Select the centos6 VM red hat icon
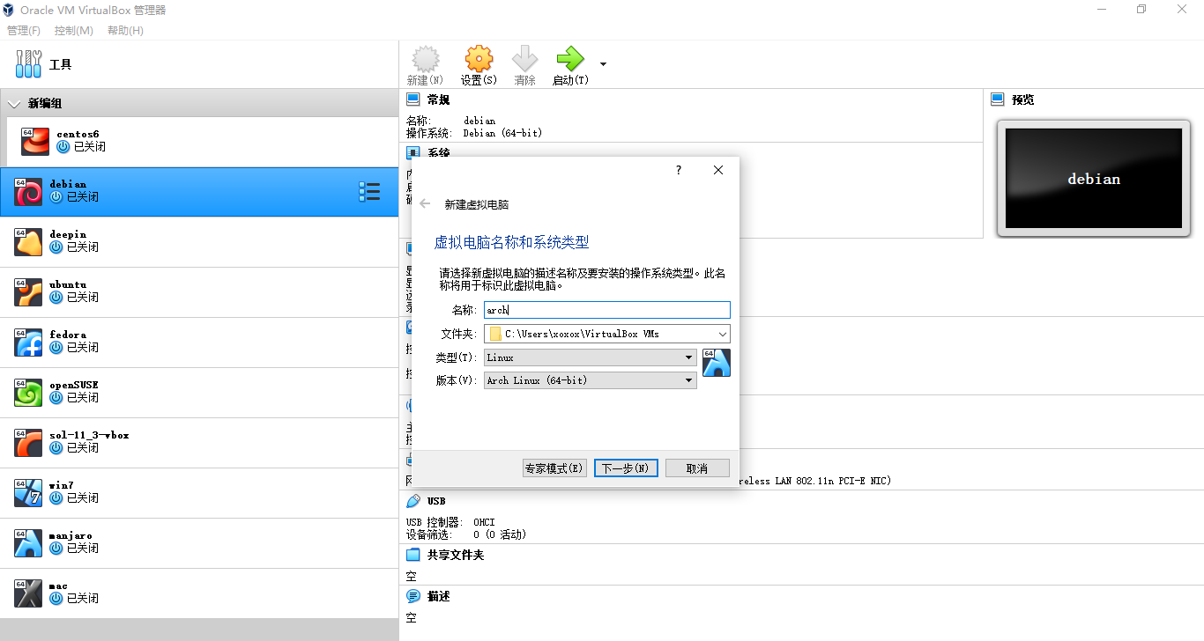This screenshot has height=641, width=1204. pos(35,141)
